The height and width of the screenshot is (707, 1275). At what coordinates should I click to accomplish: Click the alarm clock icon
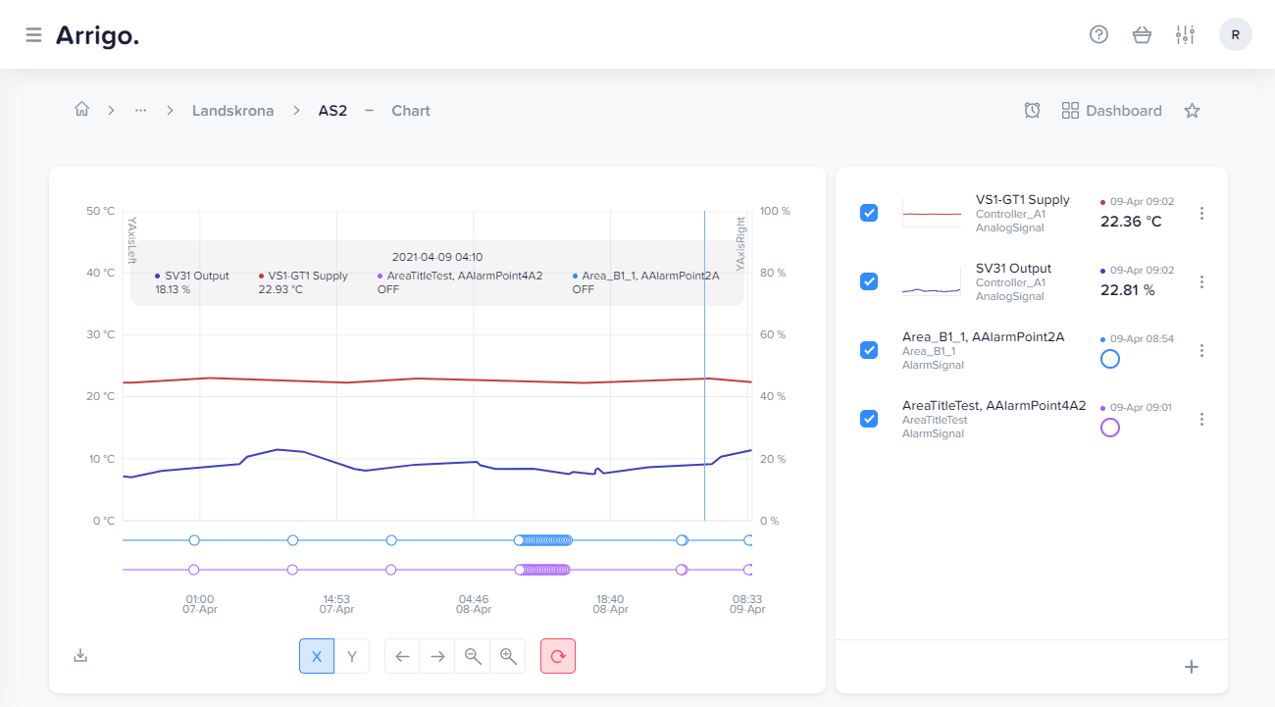point(1032,111)
